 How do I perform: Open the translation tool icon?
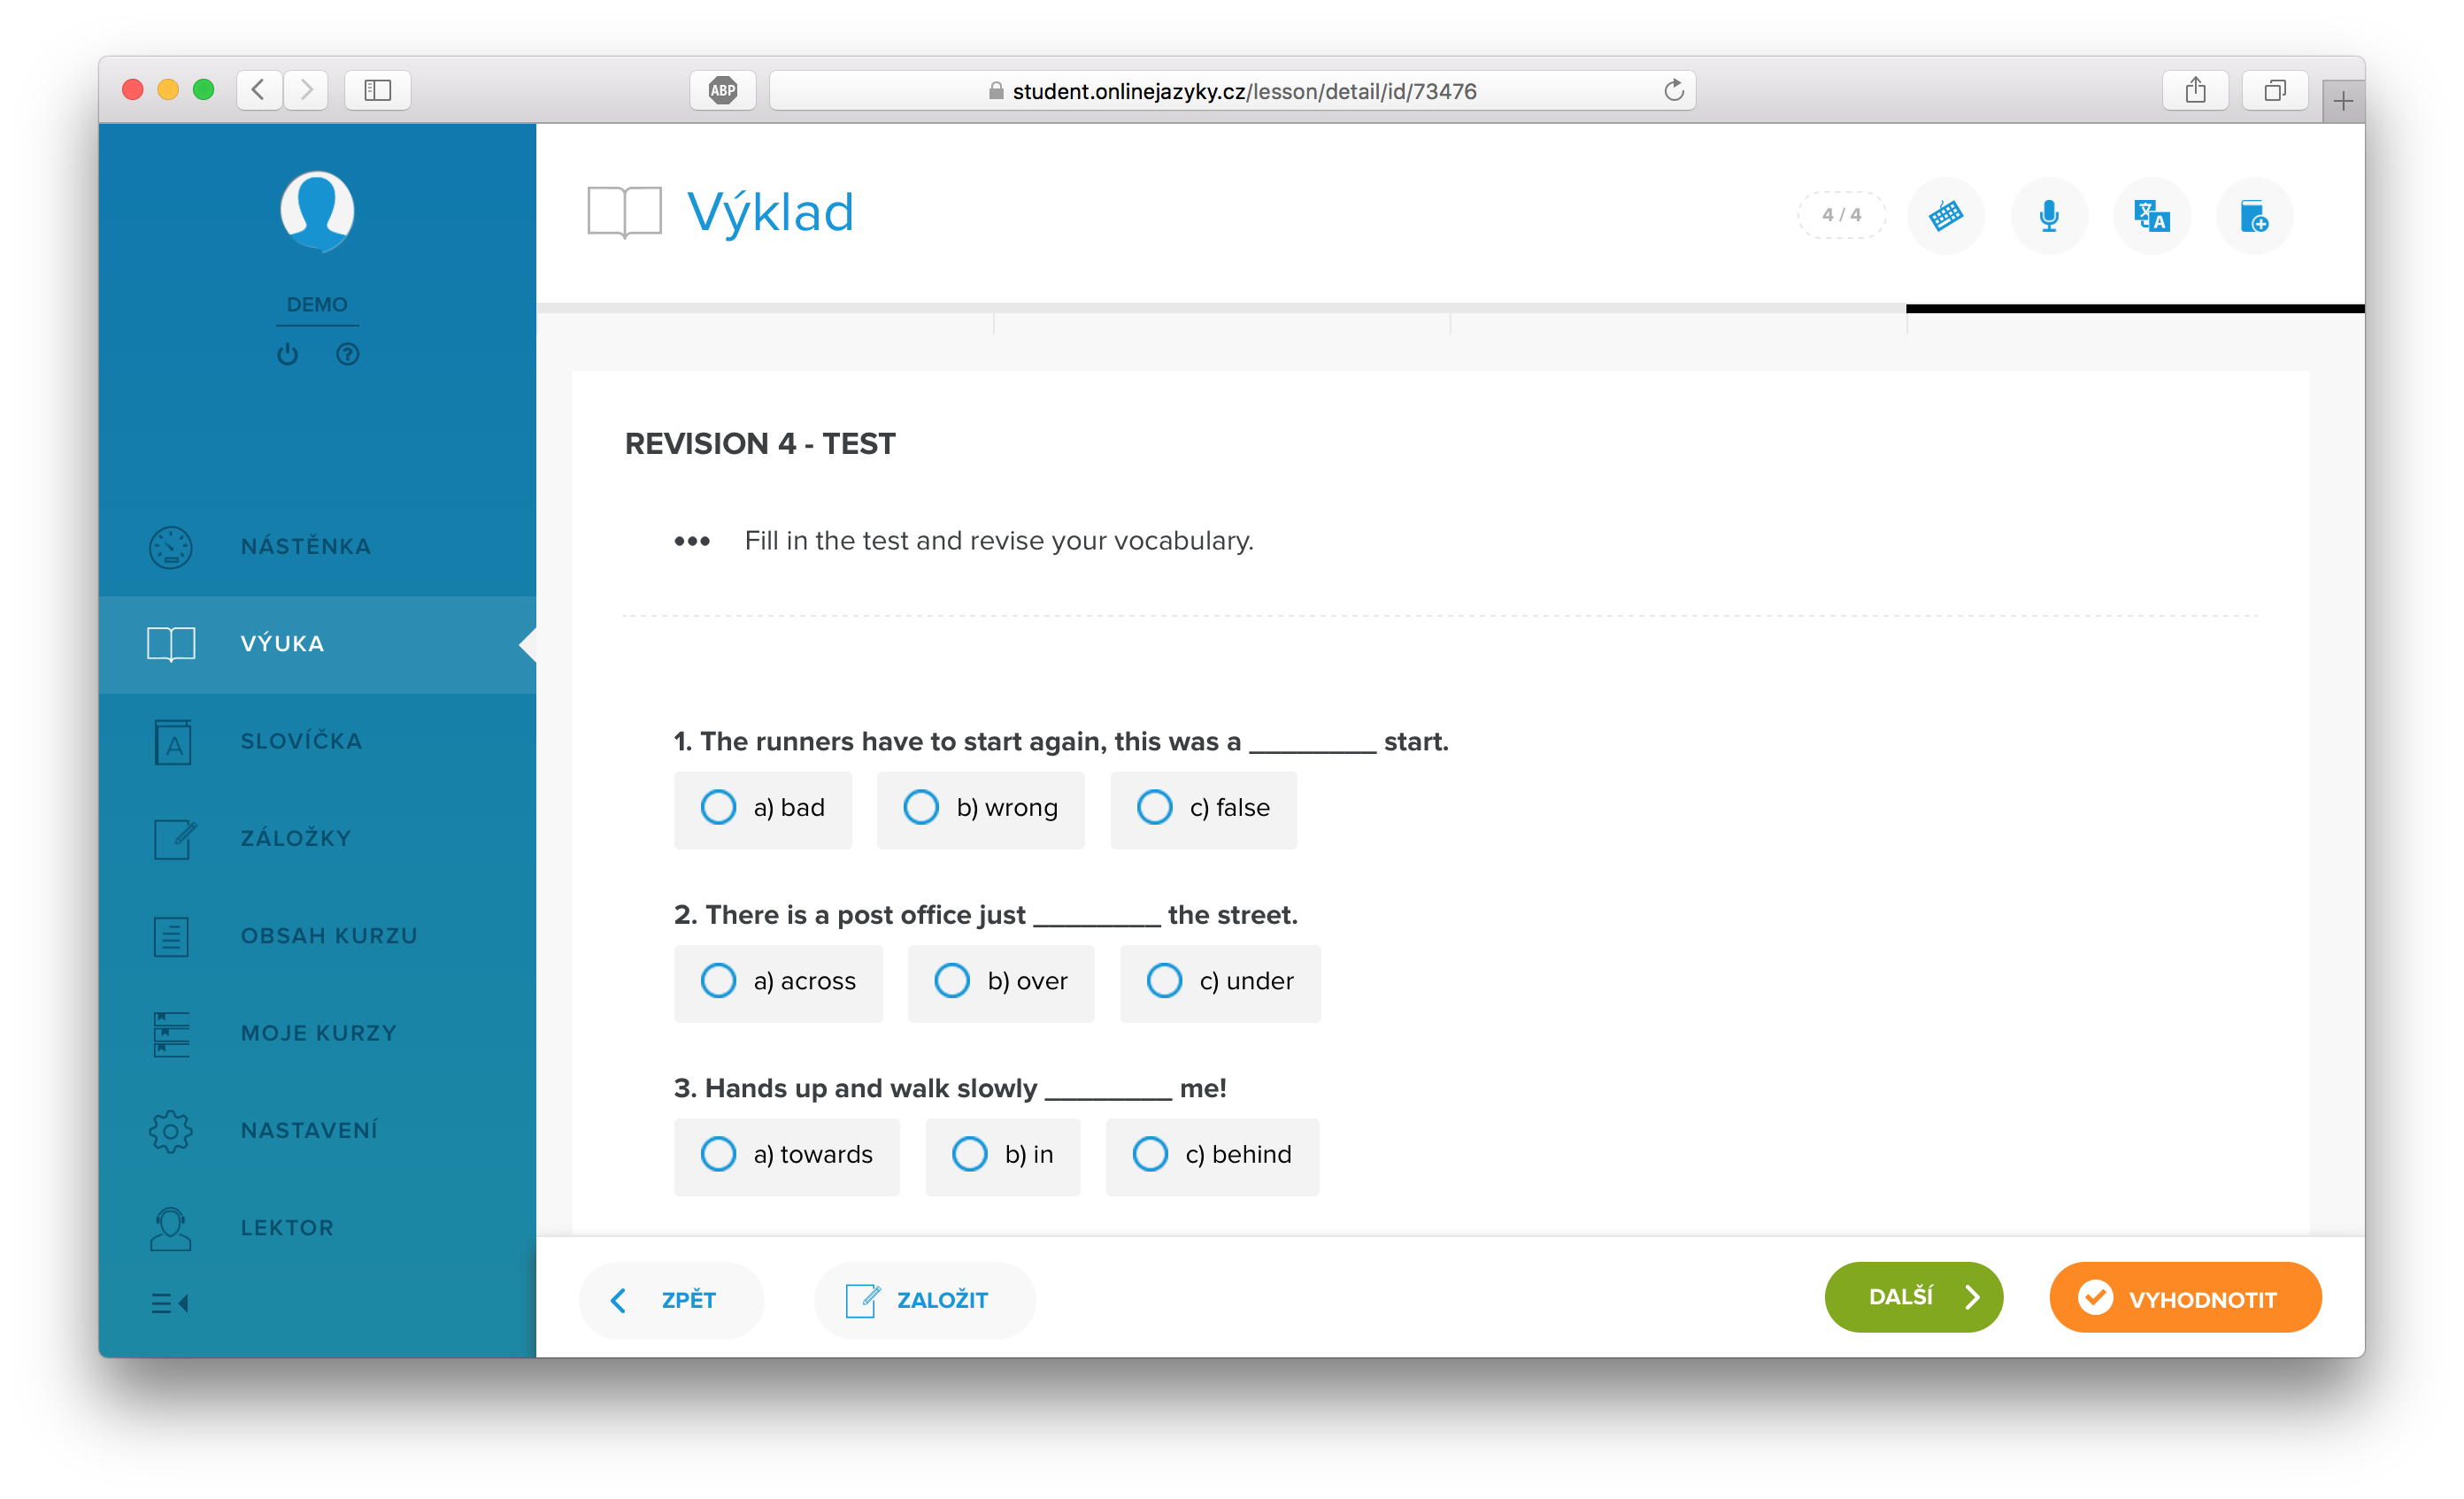point(2151,215)
